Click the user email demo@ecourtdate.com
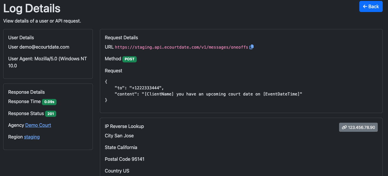This screenshot has height=176, width=388. 45,47
